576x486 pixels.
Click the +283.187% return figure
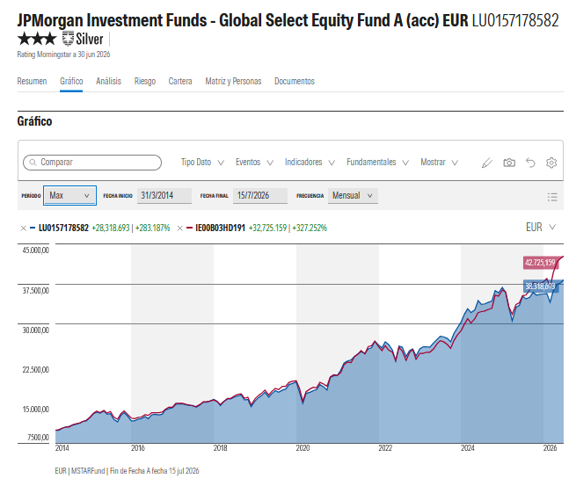pyautogui.click(x=152, y=228)
